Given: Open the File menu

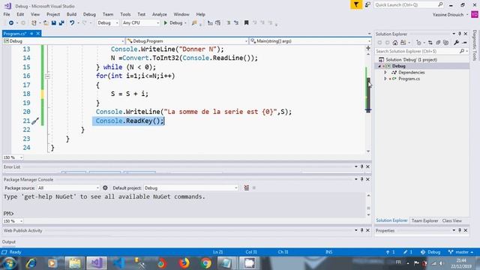Looking at the screenshot, I should (7, 14).
